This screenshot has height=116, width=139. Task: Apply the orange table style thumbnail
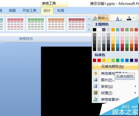56,24
